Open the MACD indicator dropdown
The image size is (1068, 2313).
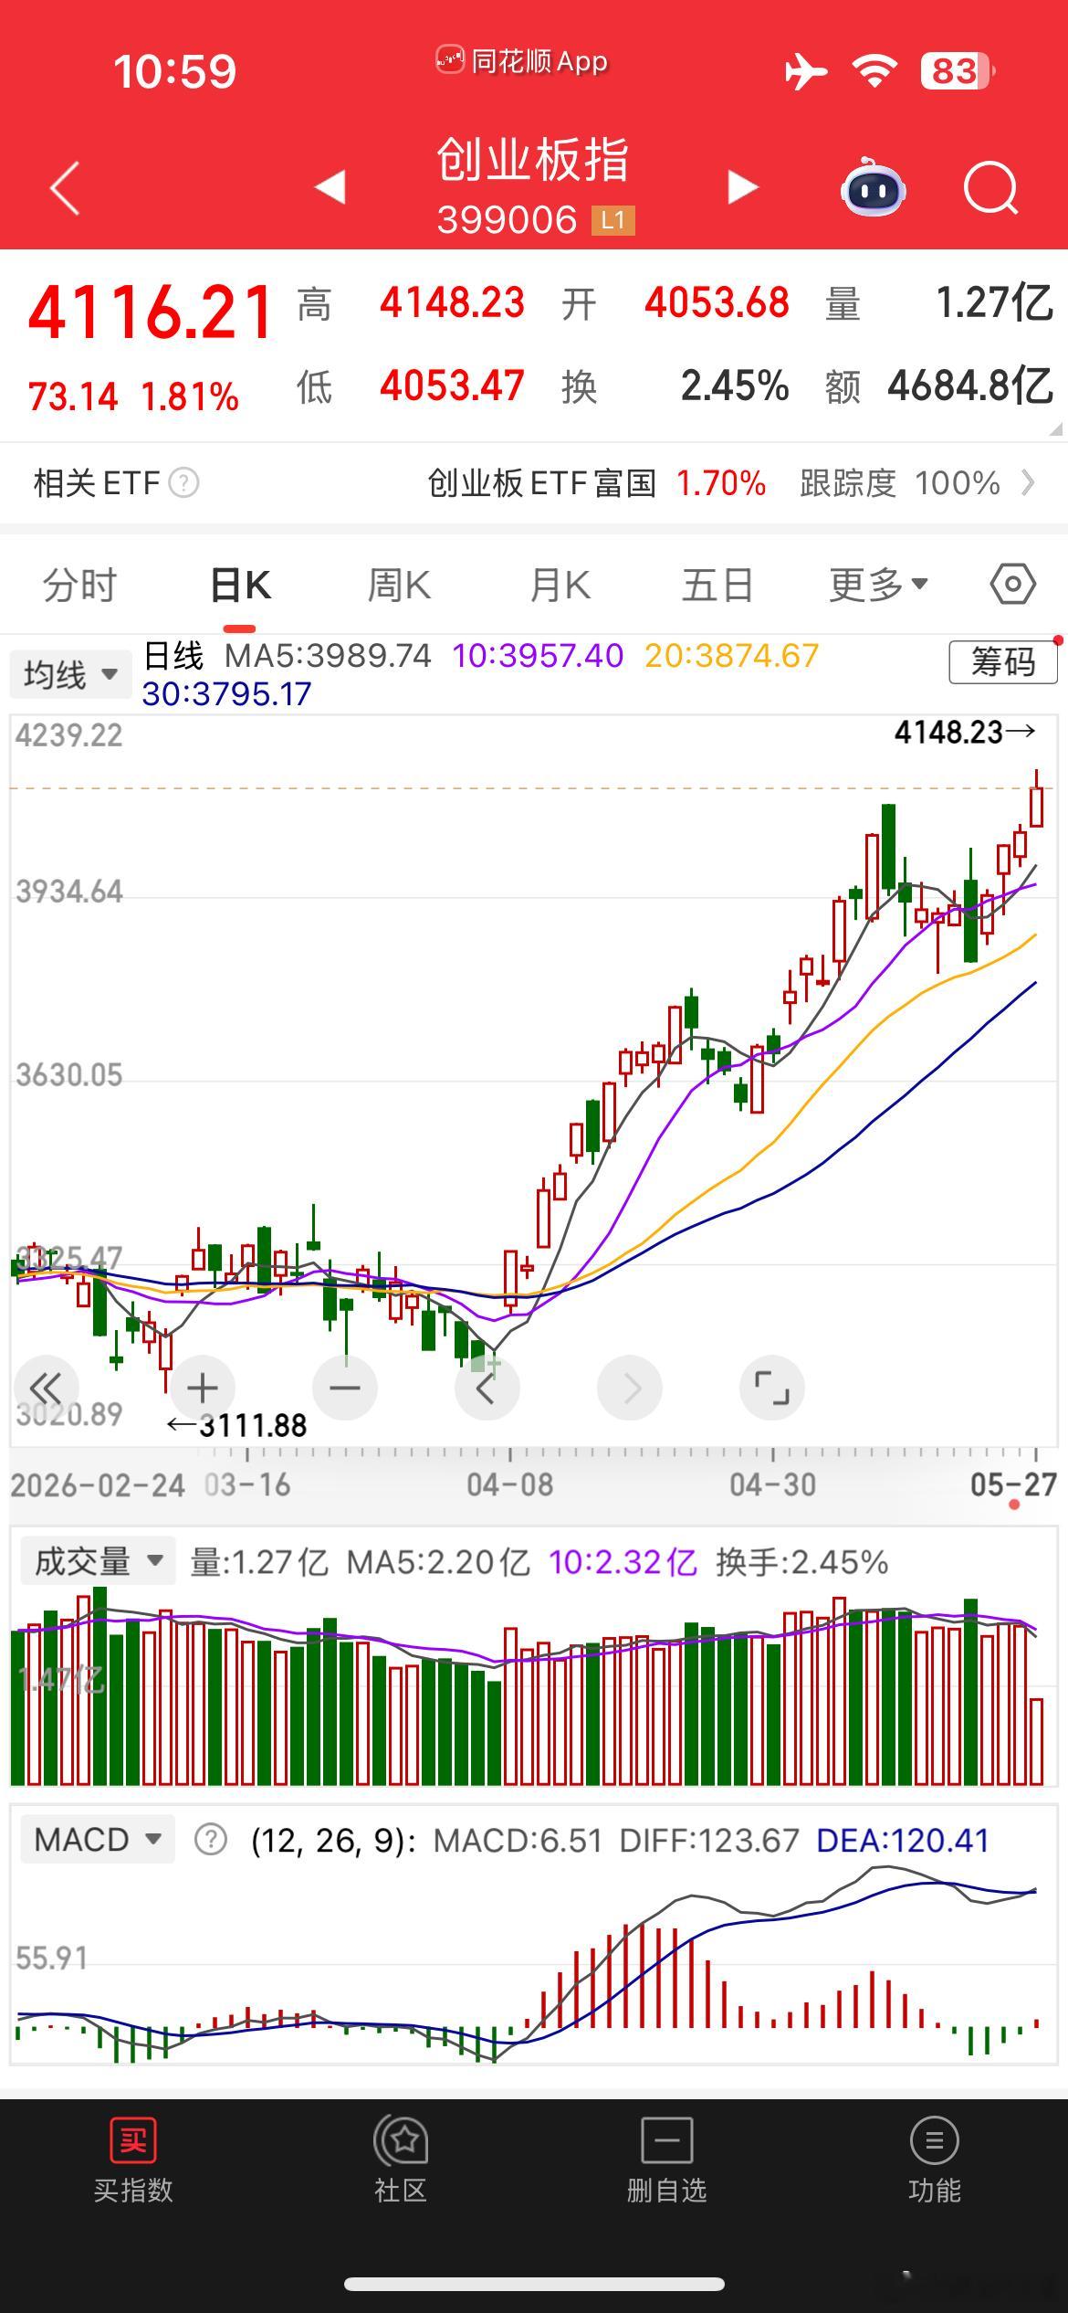pyautogui.click(x=98, y=1838)
